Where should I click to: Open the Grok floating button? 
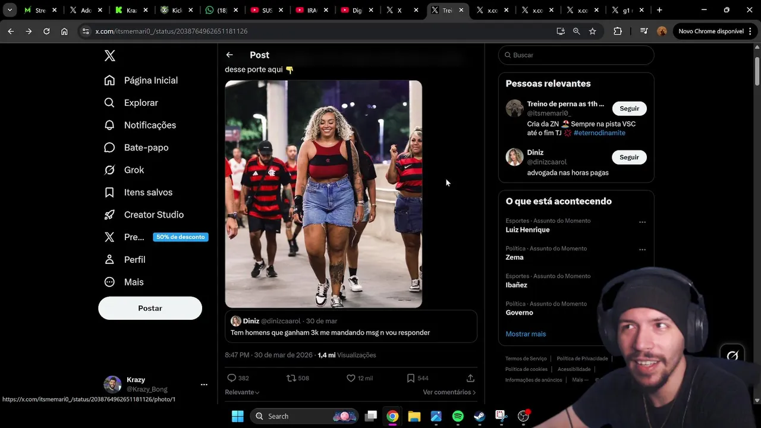(x=732, y=355)
